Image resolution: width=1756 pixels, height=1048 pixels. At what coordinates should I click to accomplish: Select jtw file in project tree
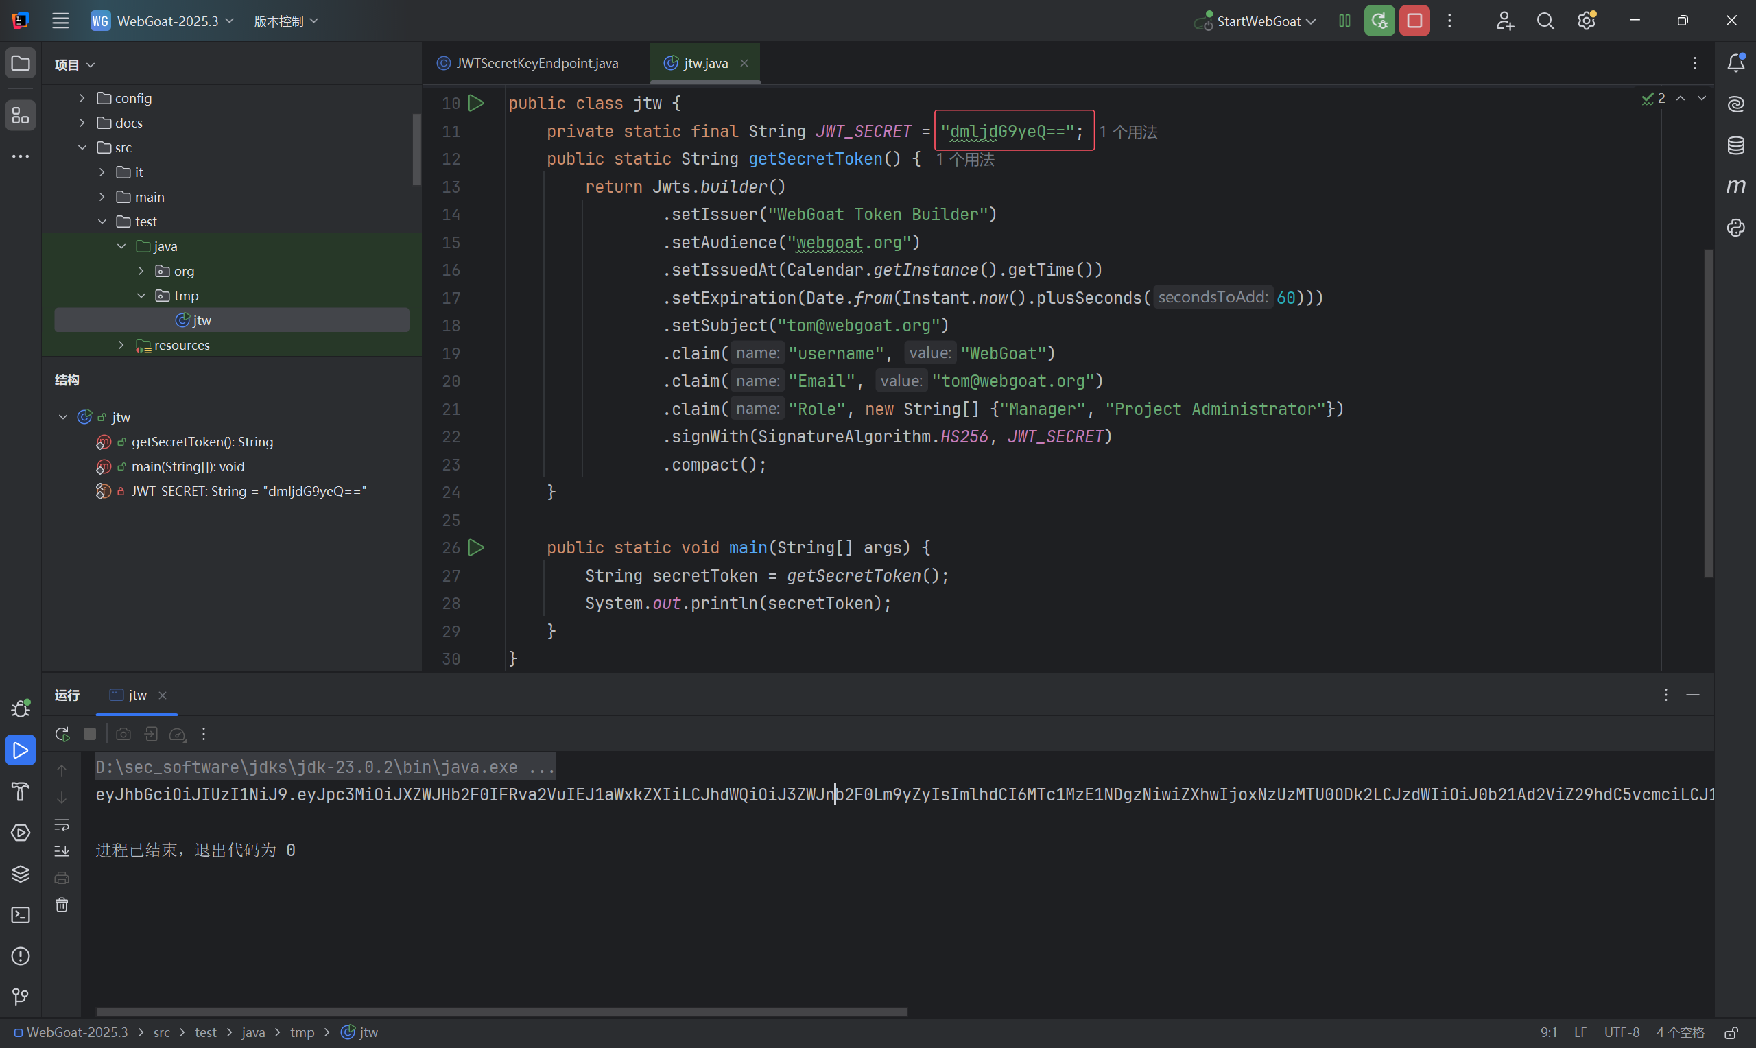click(232, 320)
